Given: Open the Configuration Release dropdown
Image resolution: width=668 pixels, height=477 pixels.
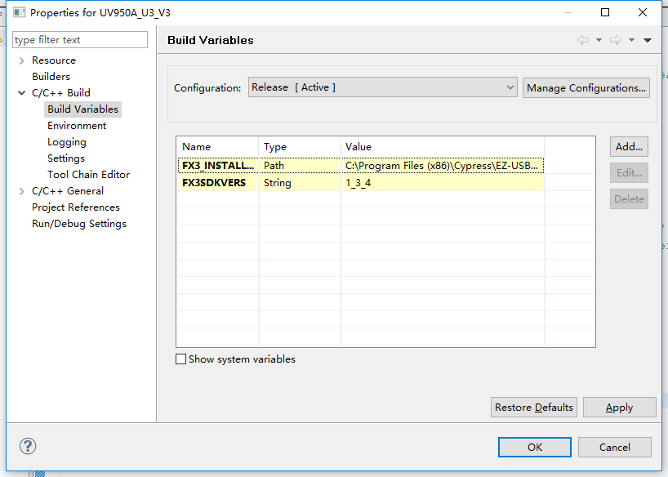Looking at the screenshot, I should [x=382, y=87].
